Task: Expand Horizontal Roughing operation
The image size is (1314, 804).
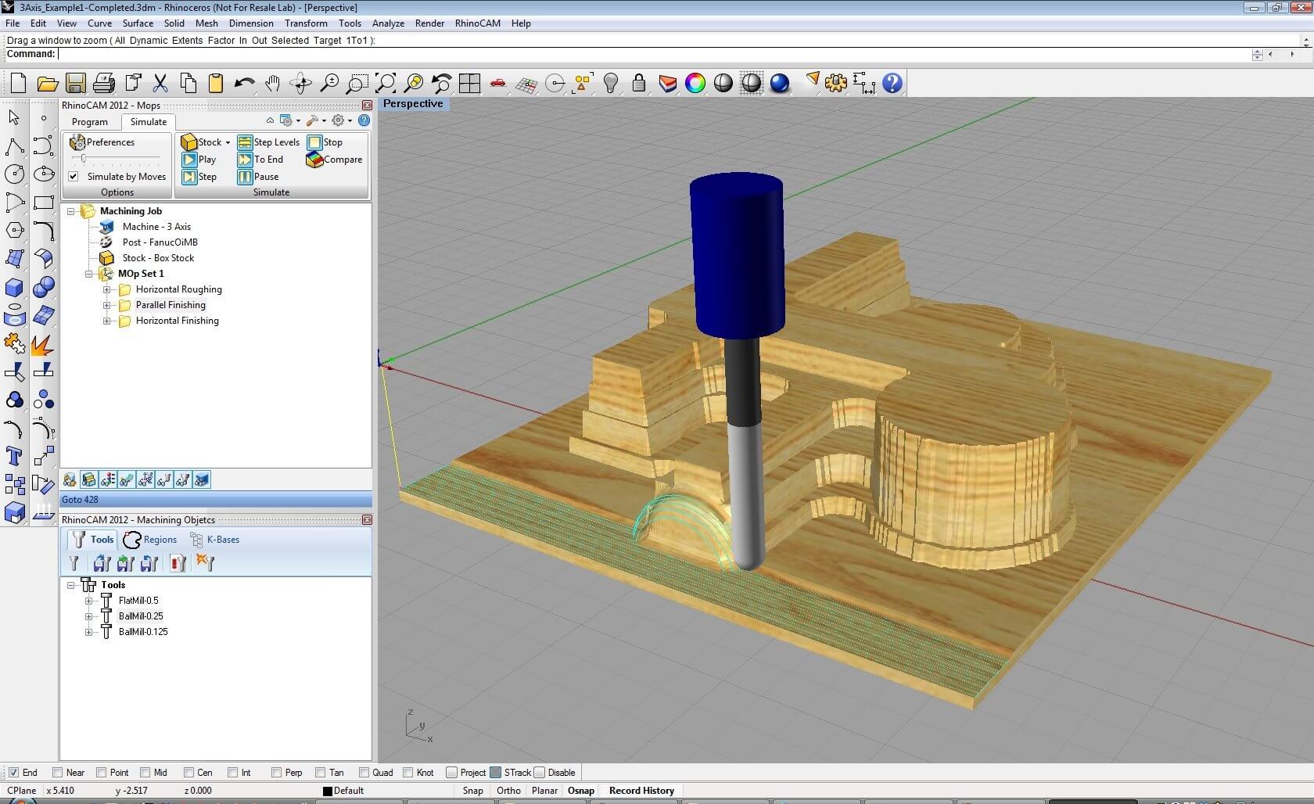Action: pyautogui.click(x=107, y=289)
